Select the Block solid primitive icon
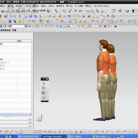 (30, 16)
